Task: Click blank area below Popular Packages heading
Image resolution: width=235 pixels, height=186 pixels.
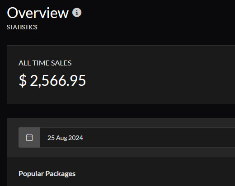Action: pos(121,182)
